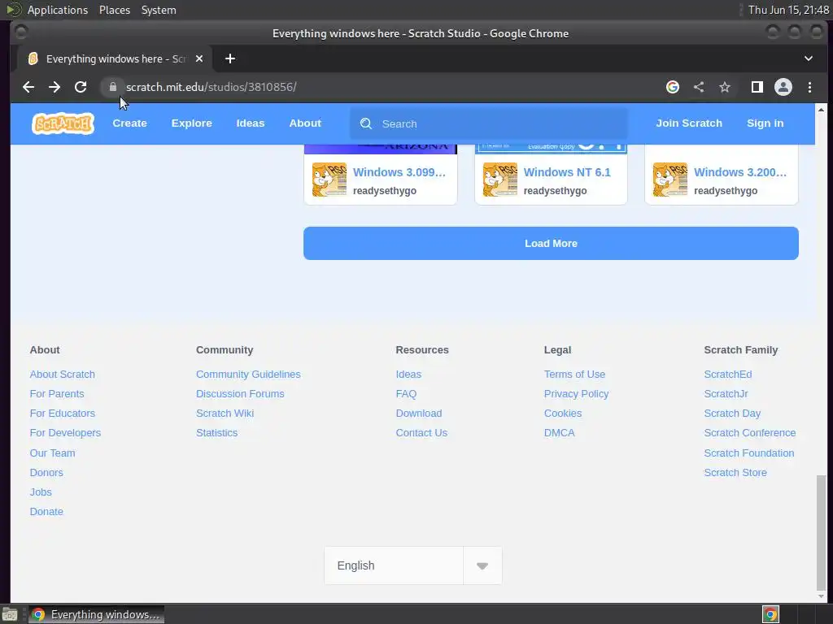Open the Donors link
Viewport: 833px width, 624px height.
[x=46, y=473]
